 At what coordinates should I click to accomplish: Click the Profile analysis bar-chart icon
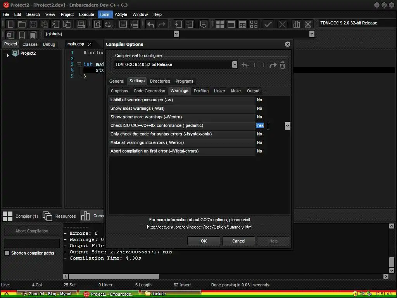[297, 24]
